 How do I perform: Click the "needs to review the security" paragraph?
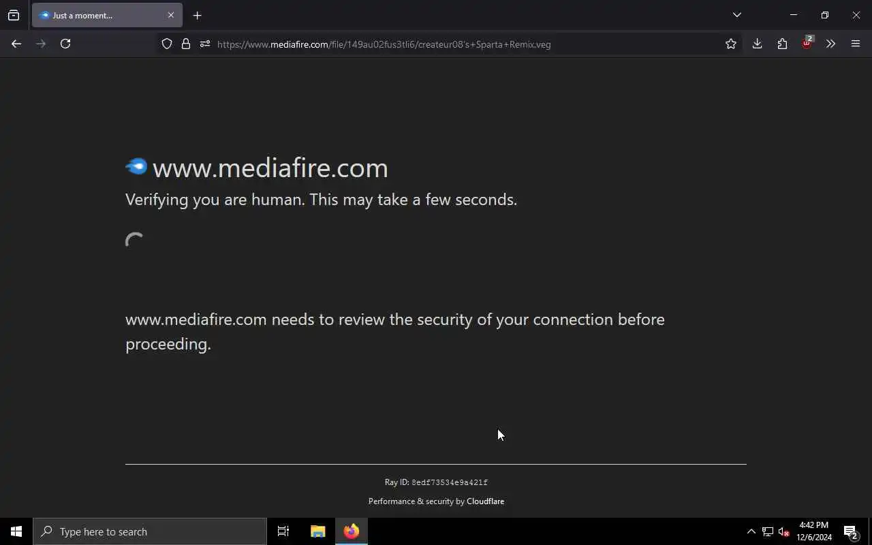(395, 332)
